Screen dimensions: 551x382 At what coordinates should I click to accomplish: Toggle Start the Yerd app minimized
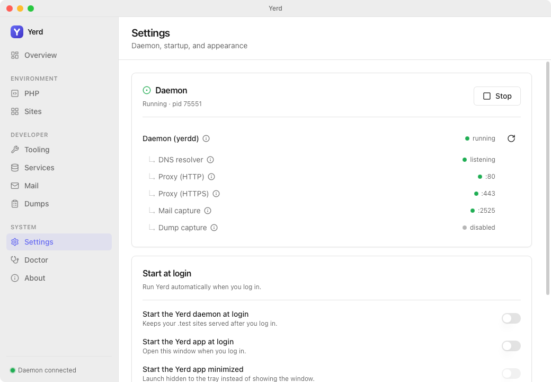[x=511, y=373]
